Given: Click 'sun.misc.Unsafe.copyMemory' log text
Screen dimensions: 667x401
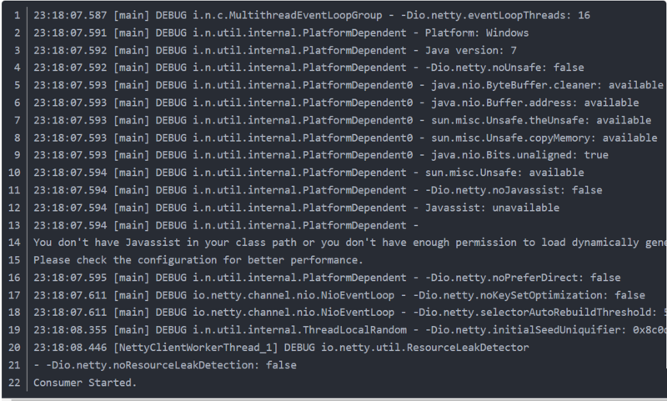Looking at the screenshot, I should 510,138.
